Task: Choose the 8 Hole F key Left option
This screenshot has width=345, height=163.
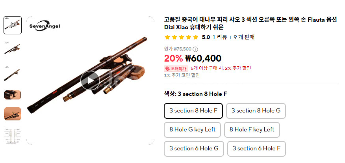Action: pyautogui.click(x=252, y=129)
